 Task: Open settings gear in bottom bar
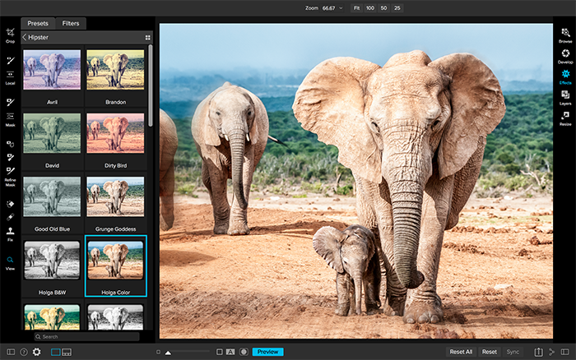[36, 352]
